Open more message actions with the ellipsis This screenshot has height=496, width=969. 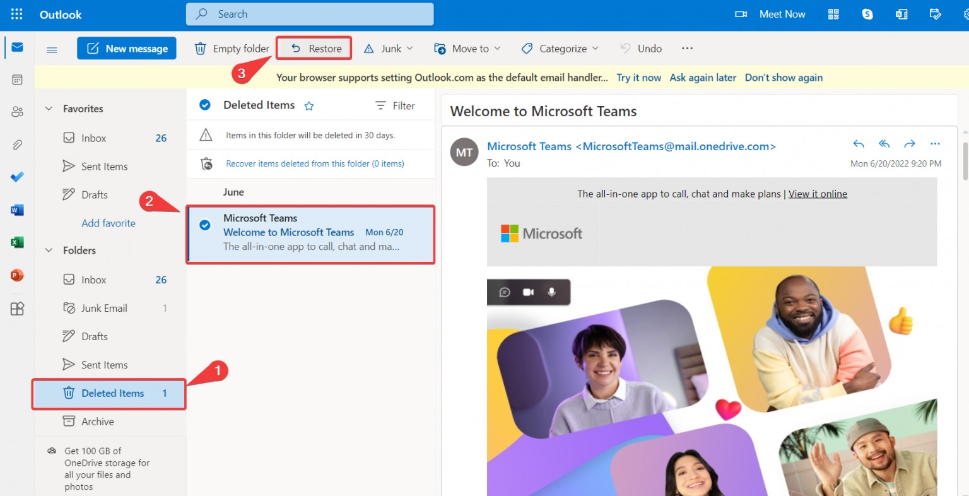[x=935, y=144]
